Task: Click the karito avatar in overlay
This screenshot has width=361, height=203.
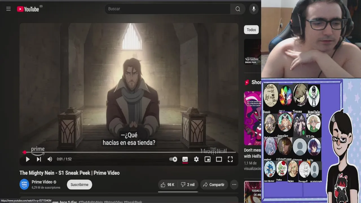Action: click(314, 147)
